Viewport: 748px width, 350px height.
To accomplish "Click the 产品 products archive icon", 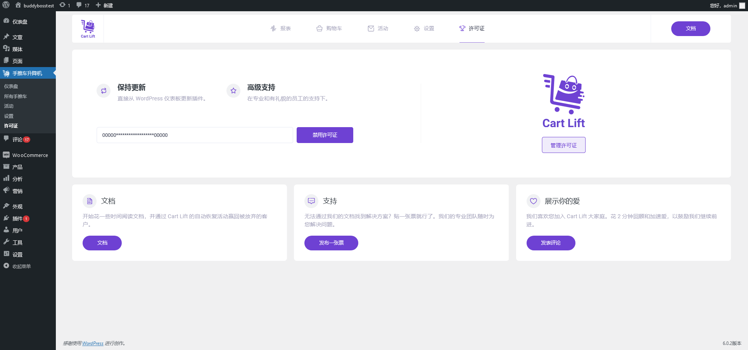I will pos(6,167).
